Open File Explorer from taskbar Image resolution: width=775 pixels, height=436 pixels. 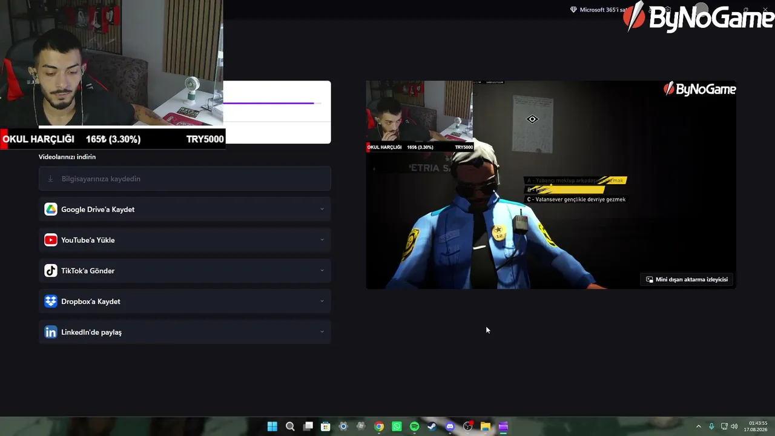(485, 426)
